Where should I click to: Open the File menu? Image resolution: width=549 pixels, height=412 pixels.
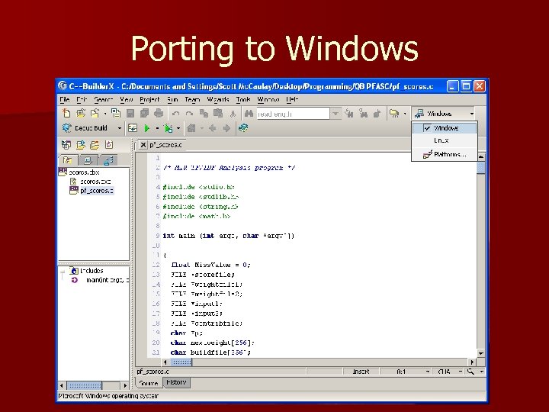[64, 100]
